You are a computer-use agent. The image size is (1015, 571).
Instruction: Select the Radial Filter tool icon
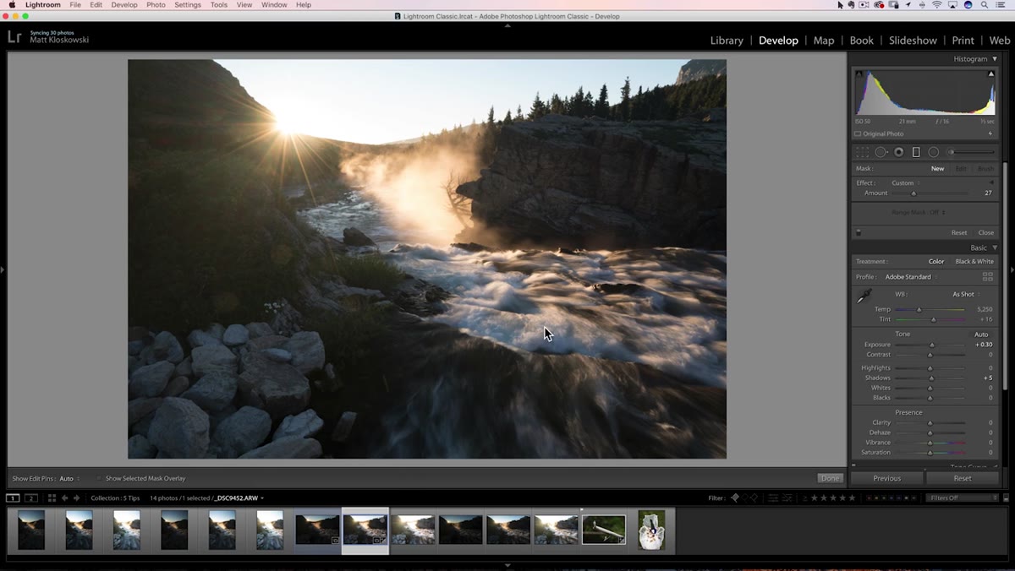934,152
